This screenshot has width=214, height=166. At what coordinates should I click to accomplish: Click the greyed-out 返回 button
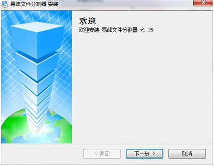102,154
